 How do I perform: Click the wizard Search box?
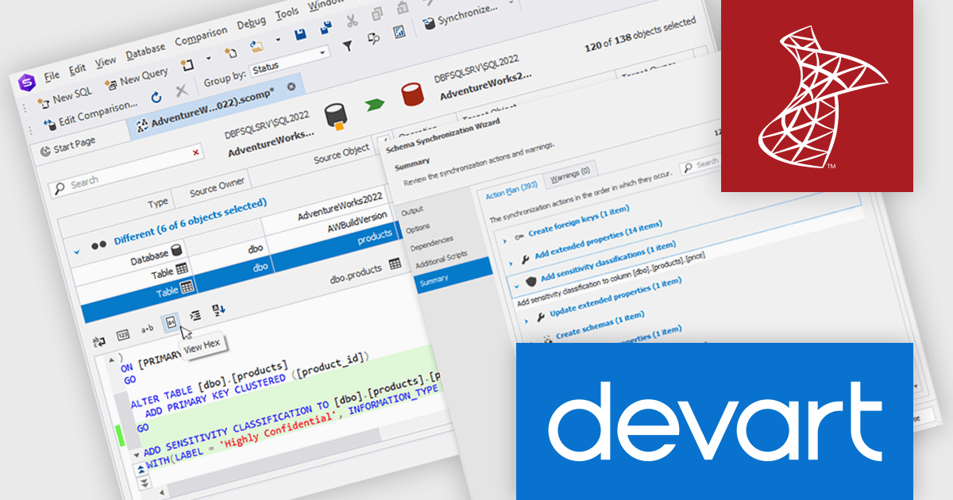701,163
